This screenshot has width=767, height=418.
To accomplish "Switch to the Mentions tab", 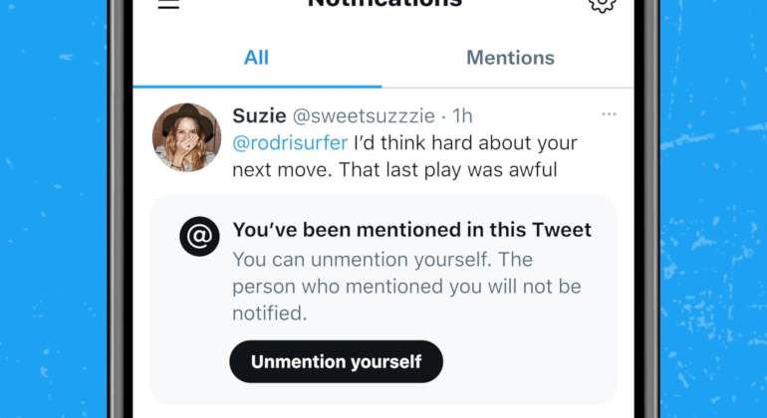I will (510, 58).
